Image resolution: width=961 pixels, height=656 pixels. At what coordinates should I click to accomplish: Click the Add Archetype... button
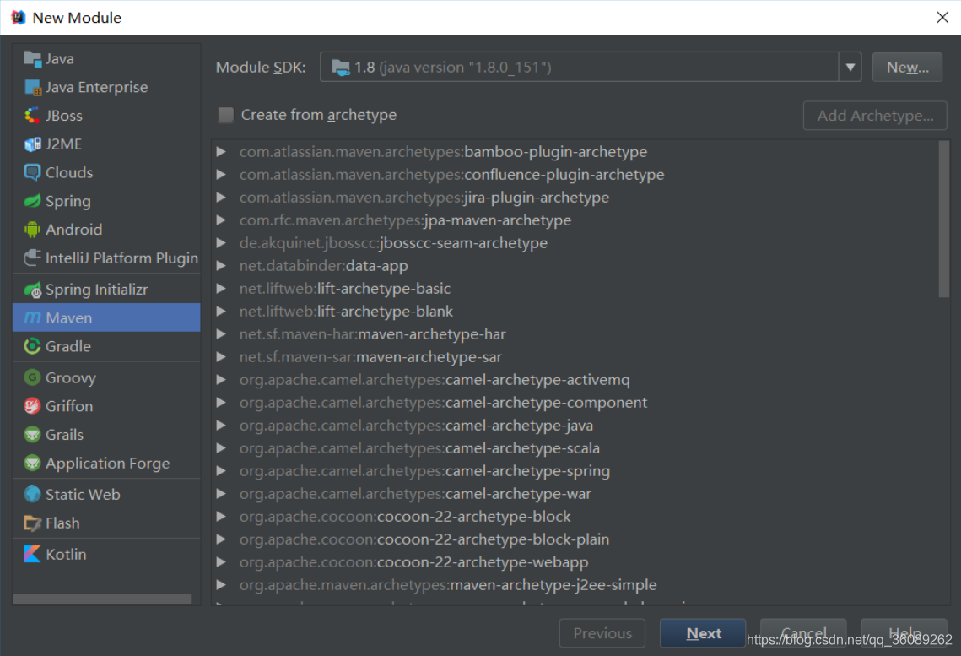(875, 116)
